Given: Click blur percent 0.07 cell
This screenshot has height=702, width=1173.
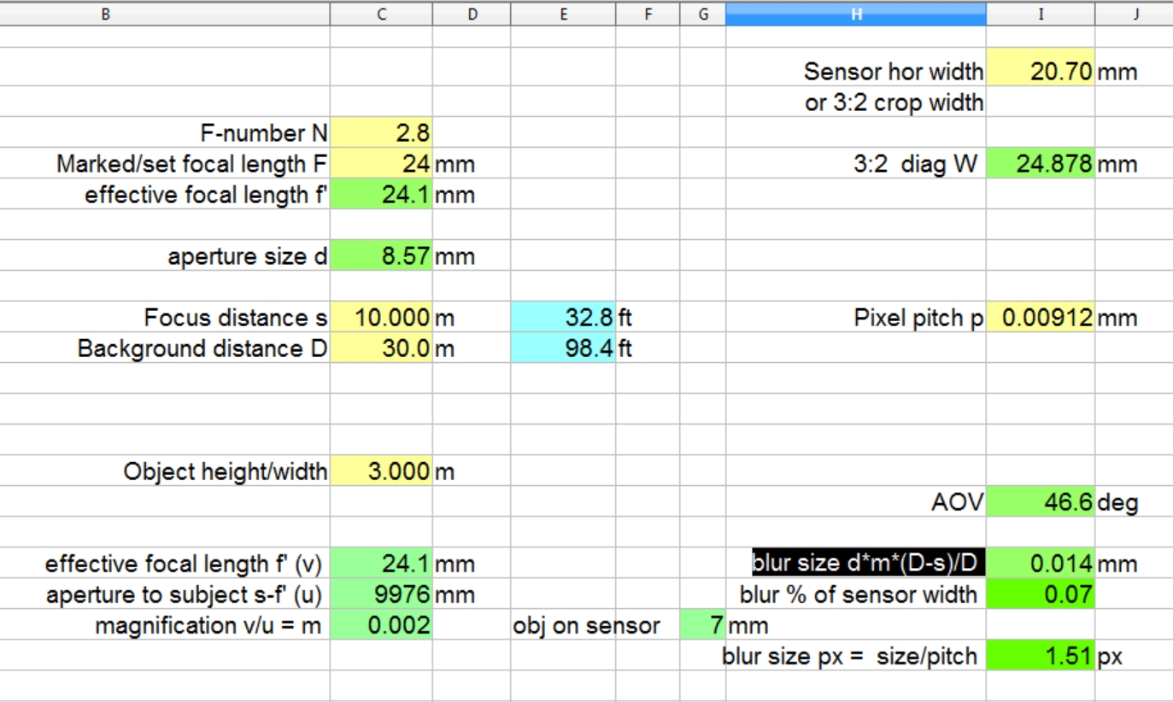Looking at the screenshot, I should click(1040, 594).
